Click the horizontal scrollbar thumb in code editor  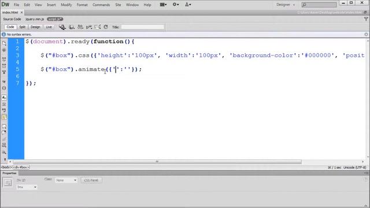[157, 162]
